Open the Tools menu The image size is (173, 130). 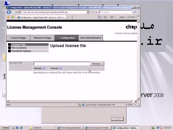pos(132,17)
